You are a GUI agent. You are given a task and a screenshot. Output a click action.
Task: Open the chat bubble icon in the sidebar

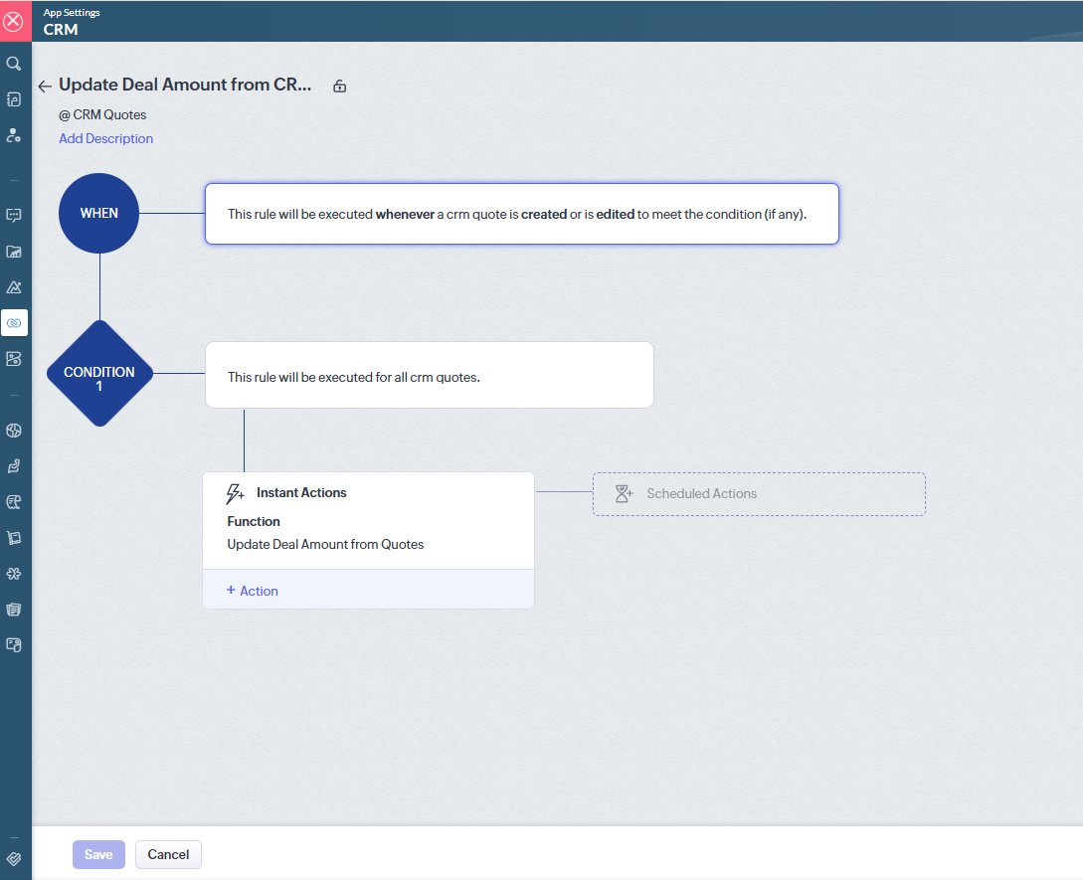click(x=14, y=216)
